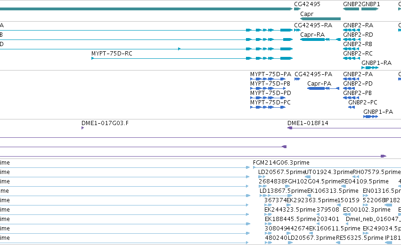
Task: Select the GNBP1-PA protein label
Action: [378, 112]
